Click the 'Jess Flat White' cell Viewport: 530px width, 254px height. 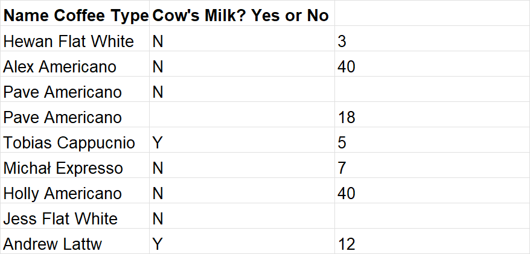pos(60,219)
